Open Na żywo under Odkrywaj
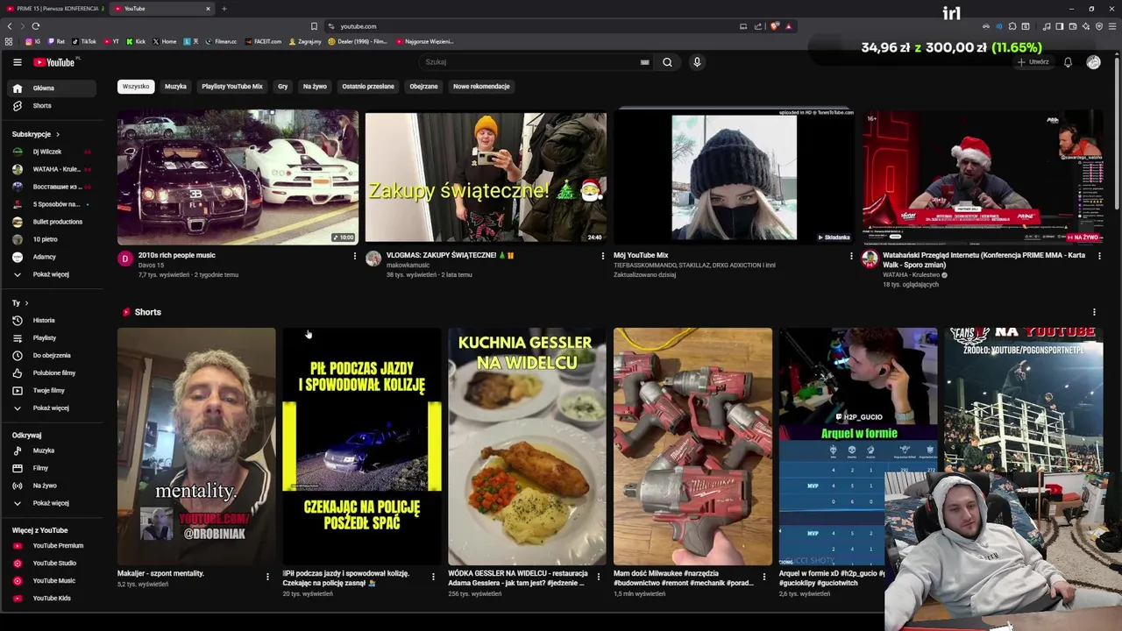This screenshot has height=631, width=1122. pos(52,486)
